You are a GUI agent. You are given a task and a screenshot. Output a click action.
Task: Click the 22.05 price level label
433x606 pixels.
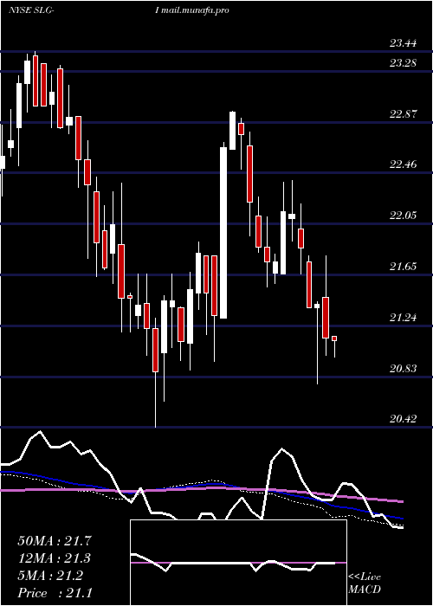pos(403,216)
